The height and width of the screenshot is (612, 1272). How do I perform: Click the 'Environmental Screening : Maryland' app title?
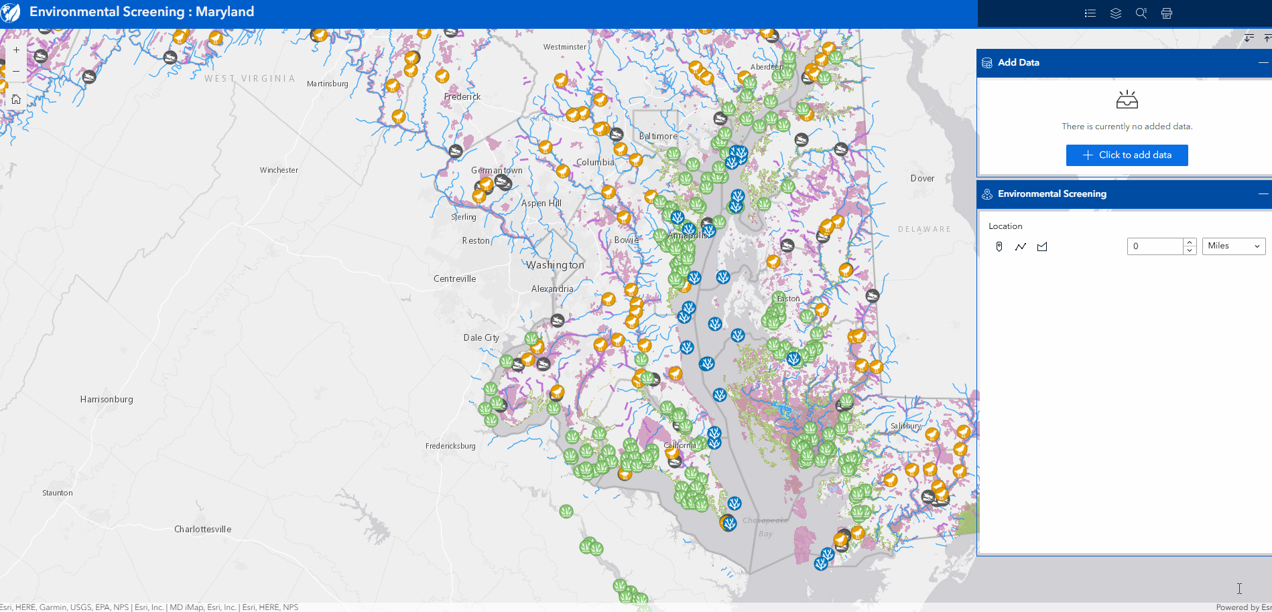[142, 11]
